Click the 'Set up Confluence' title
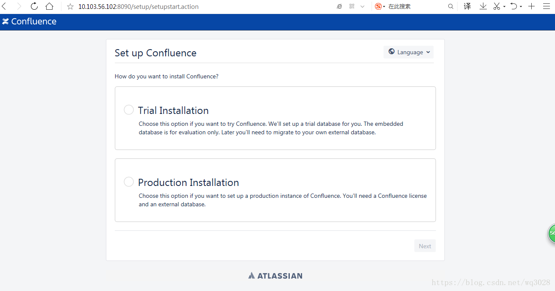 click(155, 53)
